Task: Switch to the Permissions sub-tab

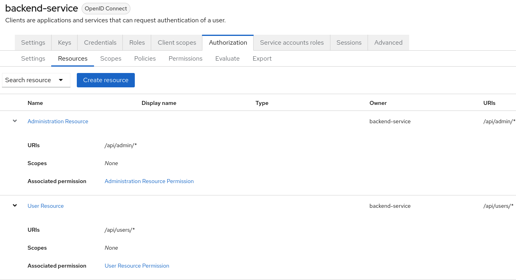Action: click(185, 59)
